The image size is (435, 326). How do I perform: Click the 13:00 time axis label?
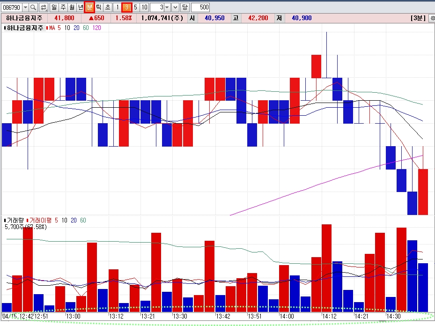point(73,316)
